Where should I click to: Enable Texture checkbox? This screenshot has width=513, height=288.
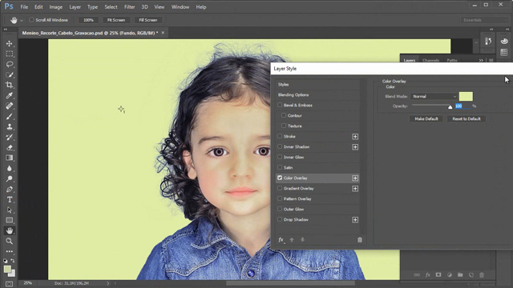pyautogui.click(x=284, y=126)
